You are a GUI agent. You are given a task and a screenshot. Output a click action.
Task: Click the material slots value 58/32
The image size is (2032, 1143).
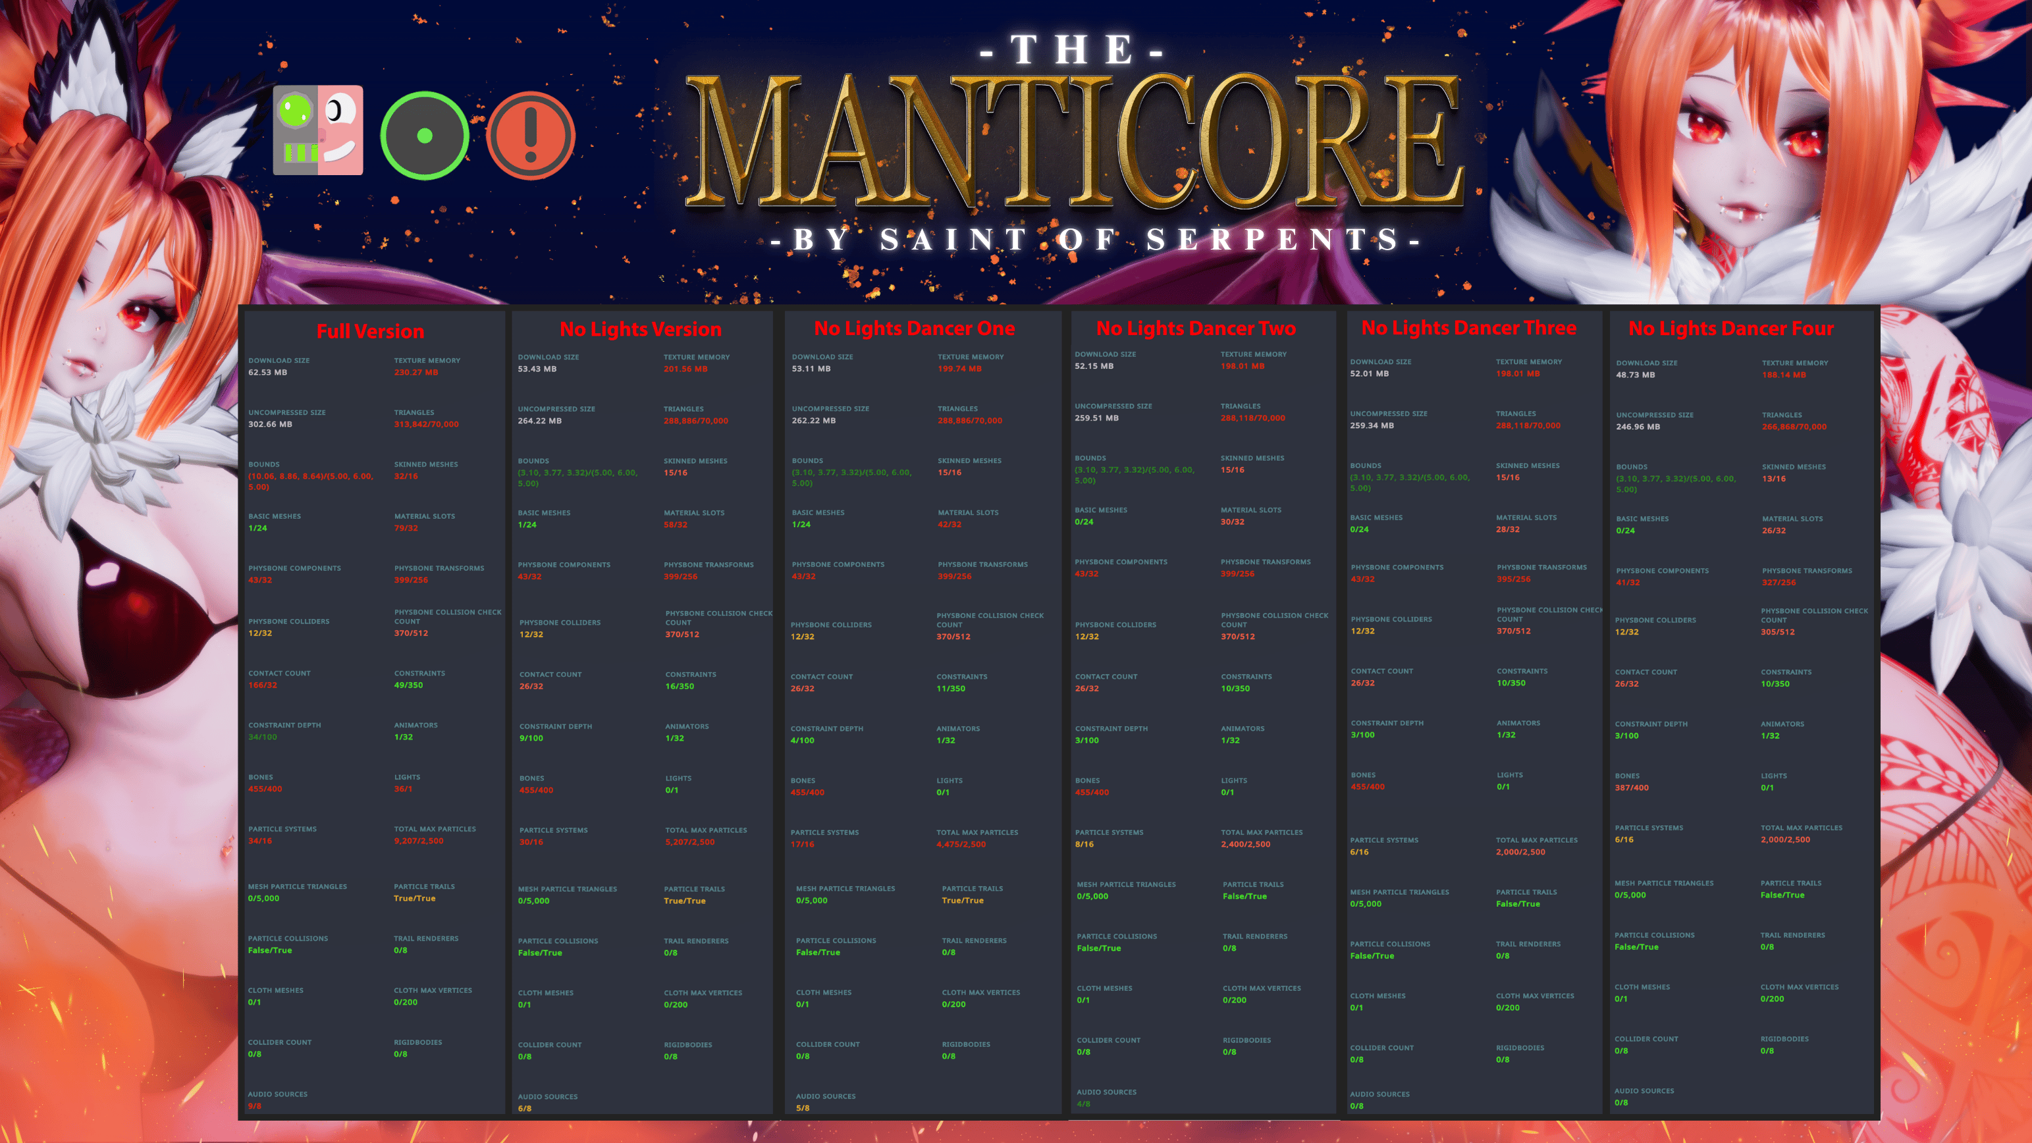[x=675, y=525]
